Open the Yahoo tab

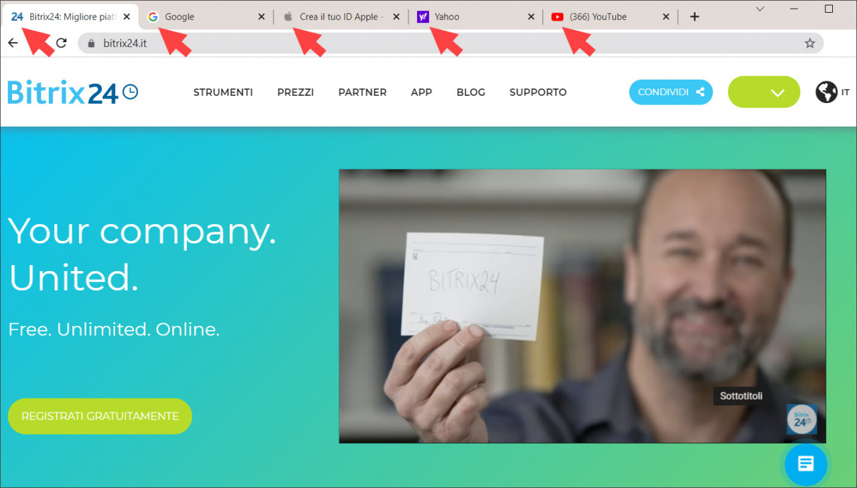point(475,17)
